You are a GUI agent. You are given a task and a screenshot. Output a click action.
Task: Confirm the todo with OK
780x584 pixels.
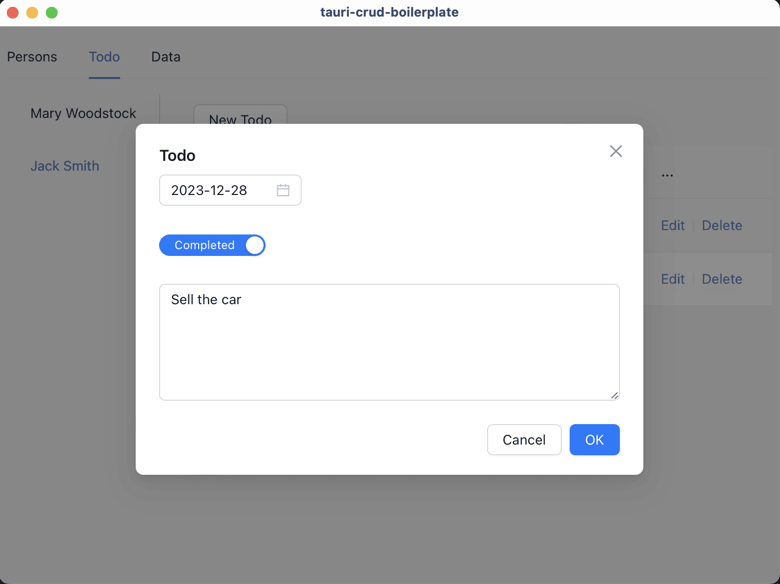click(594, 440)
